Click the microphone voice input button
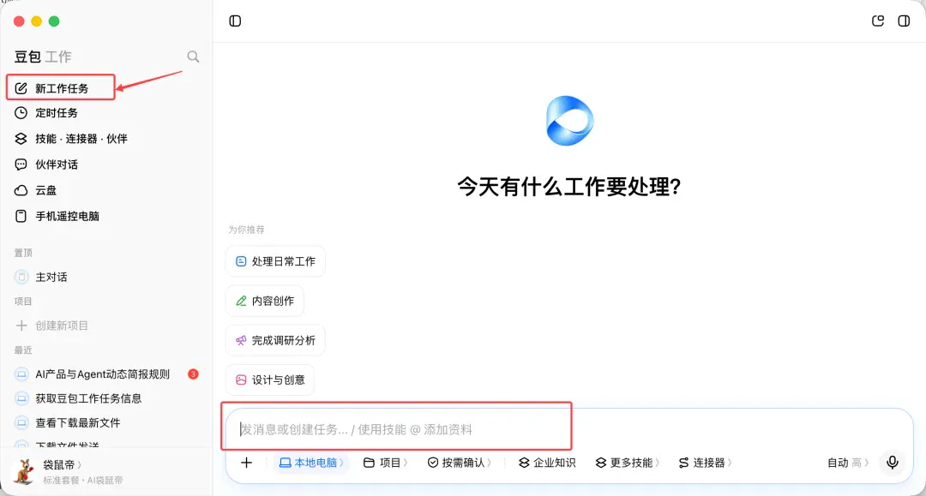 click(x=893, y=463)
